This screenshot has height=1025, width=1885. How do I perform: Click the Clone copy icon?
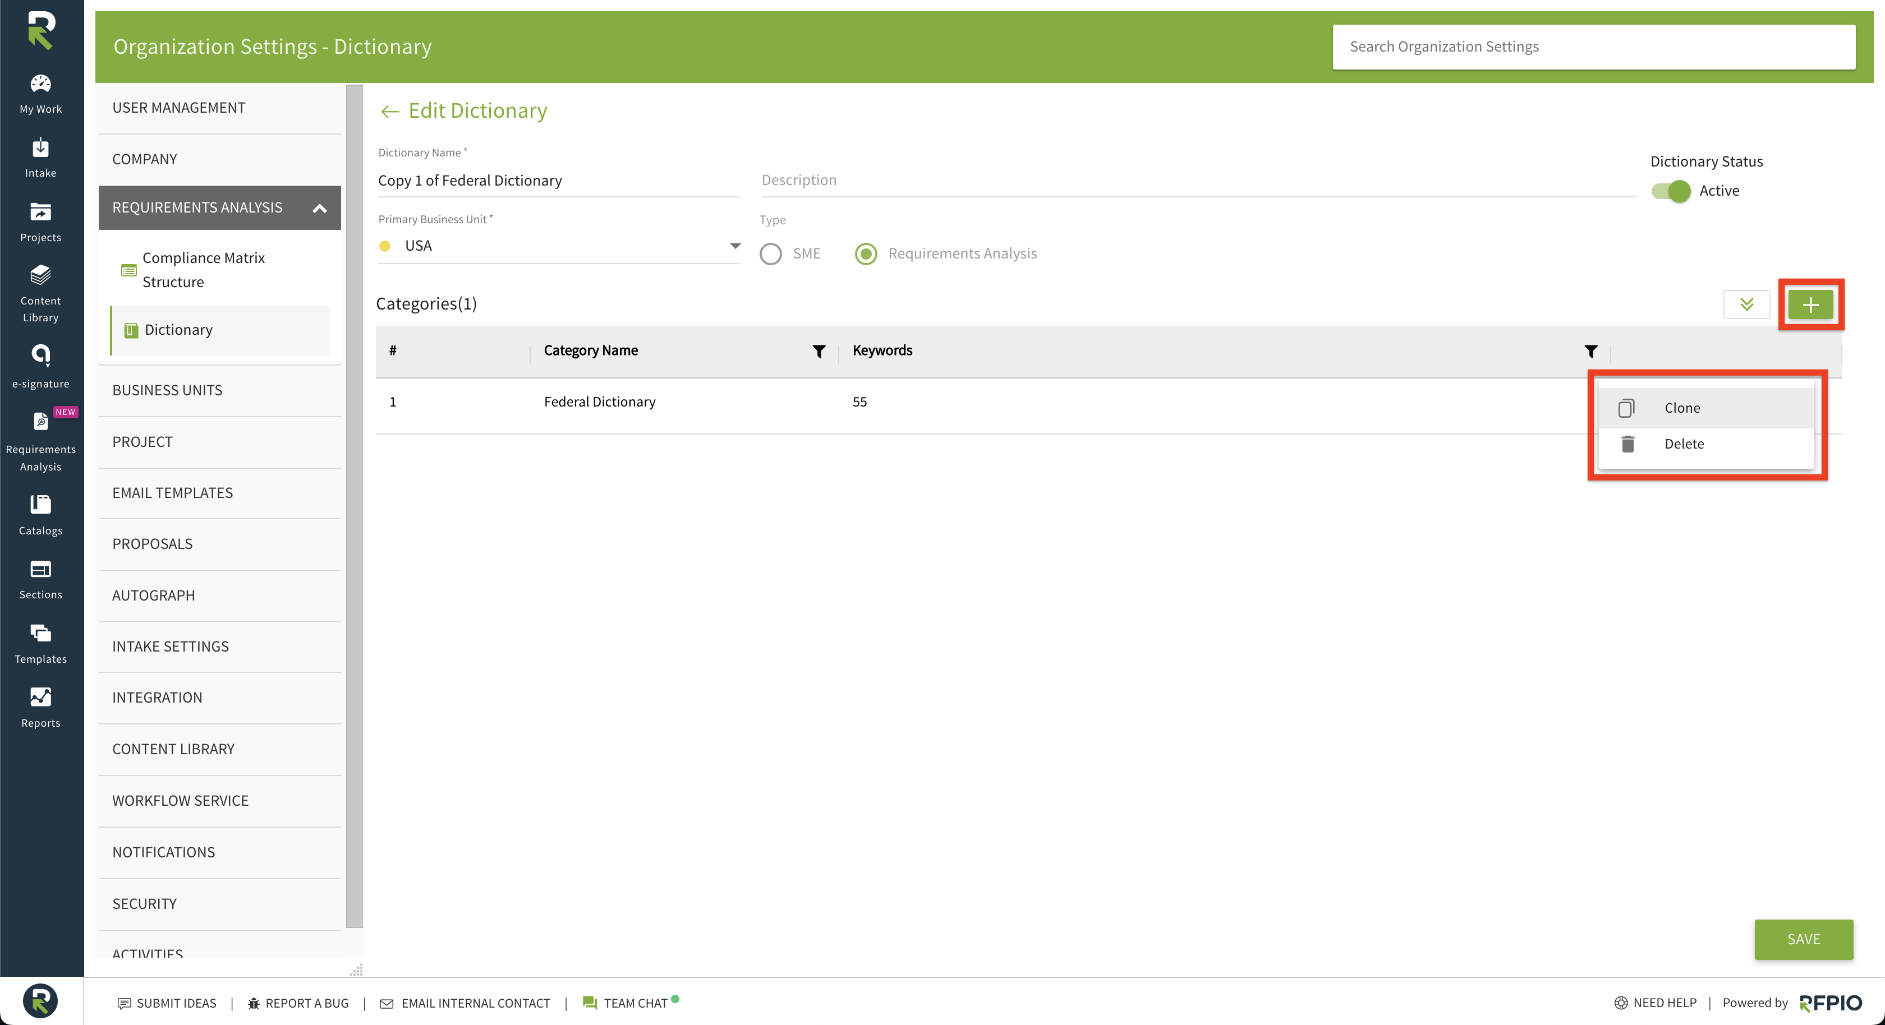(1626, 408)
